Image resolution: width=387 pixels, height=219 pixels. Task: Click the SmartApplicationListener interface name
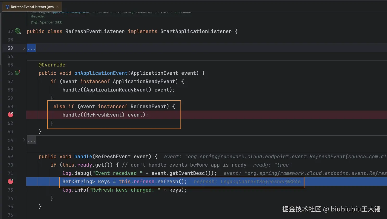tap(196, 31)
